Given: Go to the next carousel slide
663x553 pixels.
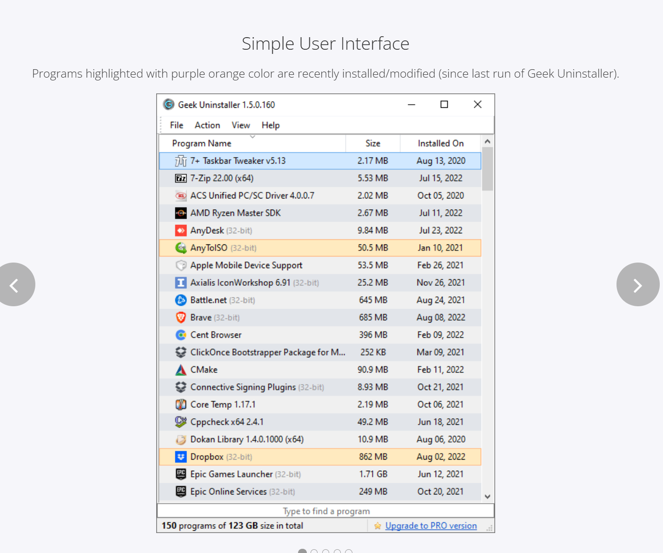Looking at the screenshot, I should coord(638,284).
